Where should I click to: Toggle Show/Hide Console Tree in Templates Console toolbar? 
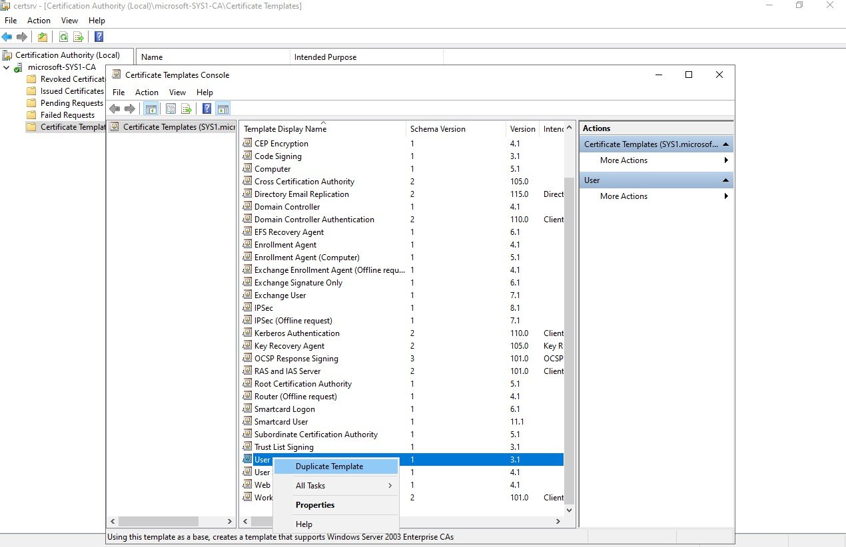(151, 109)
